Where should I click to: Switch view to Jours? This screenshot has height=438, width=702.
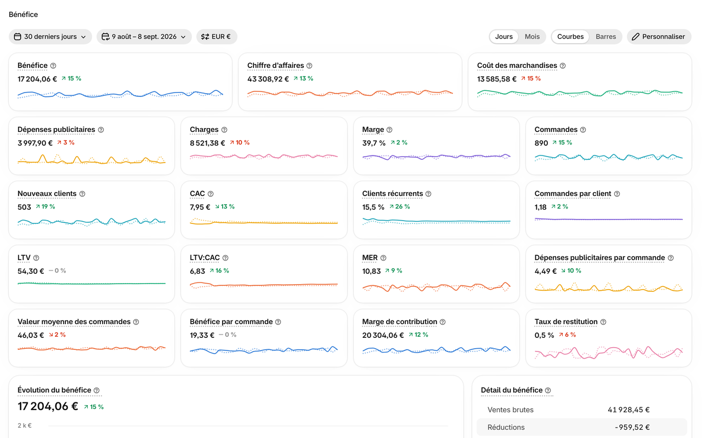504,37
